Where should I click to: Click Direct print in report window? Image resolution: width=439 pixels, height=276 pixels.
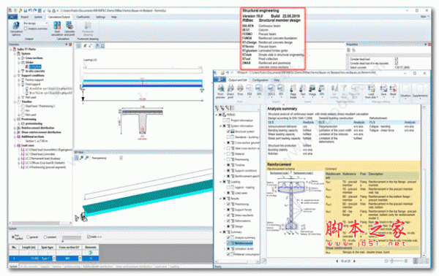[230, 91]
